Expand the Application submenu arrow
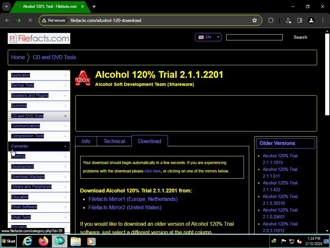 click(66, 75)
